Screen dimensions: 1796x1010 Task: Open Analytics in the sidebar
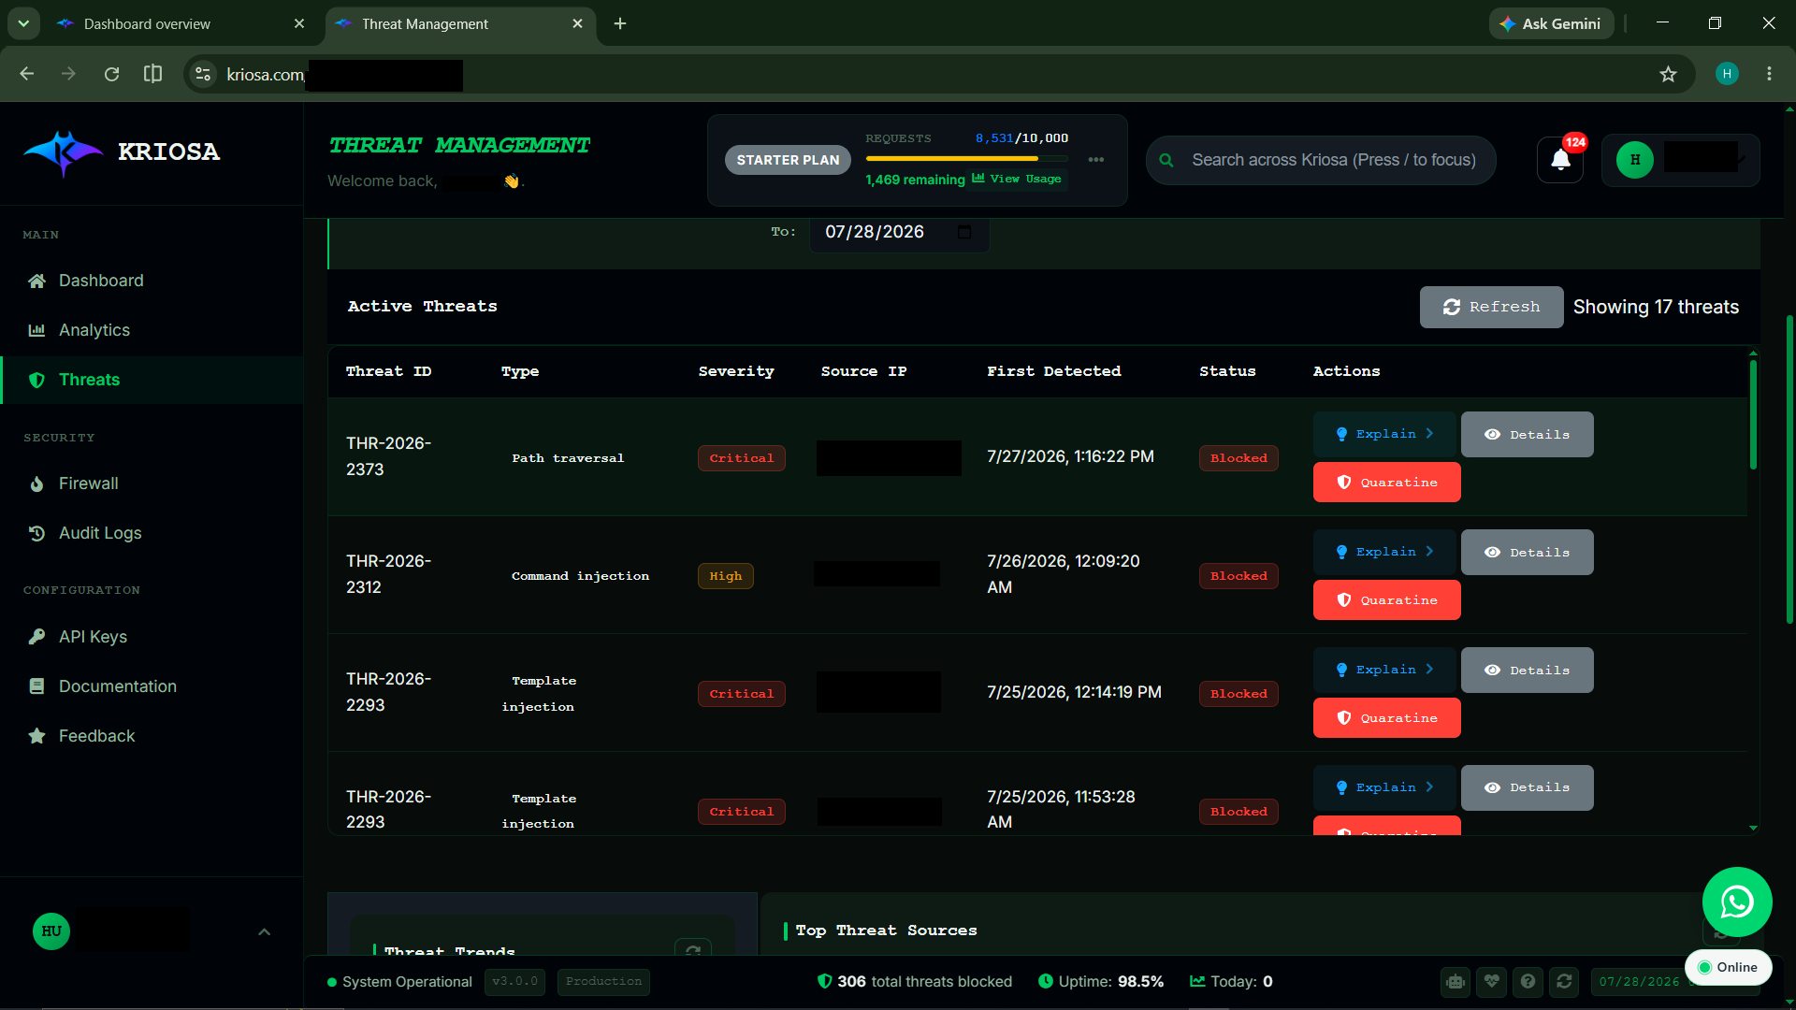(94, 330)
